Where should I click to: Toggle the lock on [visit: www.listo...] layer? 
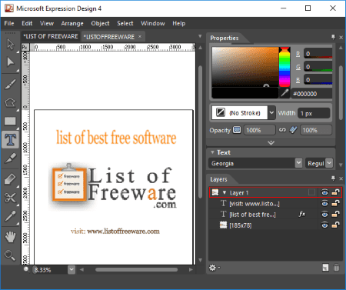pos(335,203)
